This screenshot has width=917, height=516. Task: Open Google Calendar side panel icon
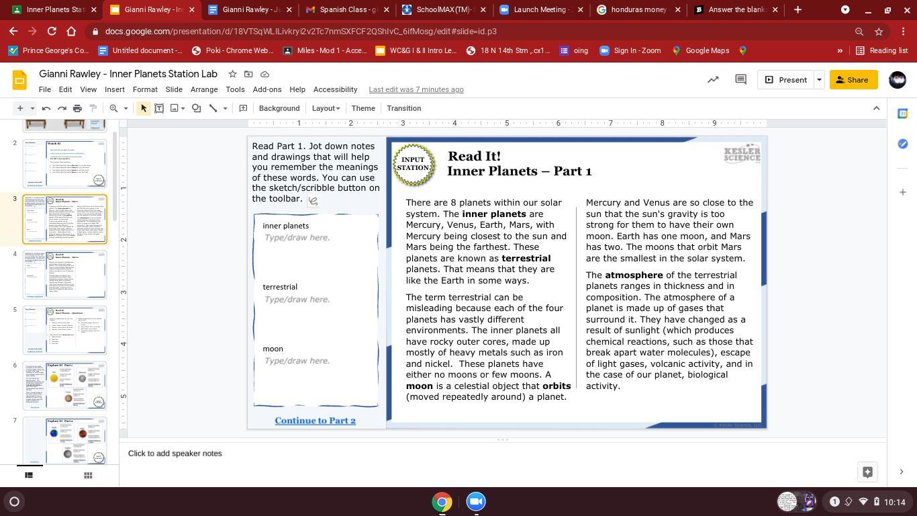click(902, 114)
